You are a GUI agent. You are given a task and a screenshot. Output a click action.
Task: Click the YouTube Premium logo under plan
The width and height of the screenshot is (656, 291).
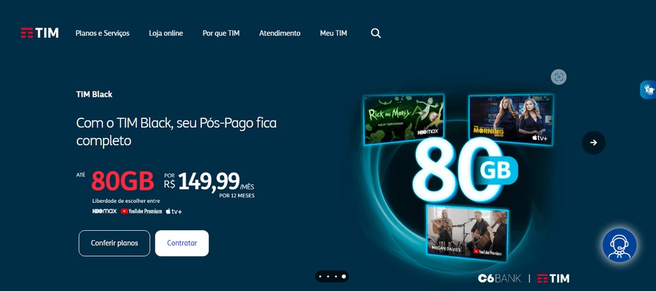pos(142,211)
